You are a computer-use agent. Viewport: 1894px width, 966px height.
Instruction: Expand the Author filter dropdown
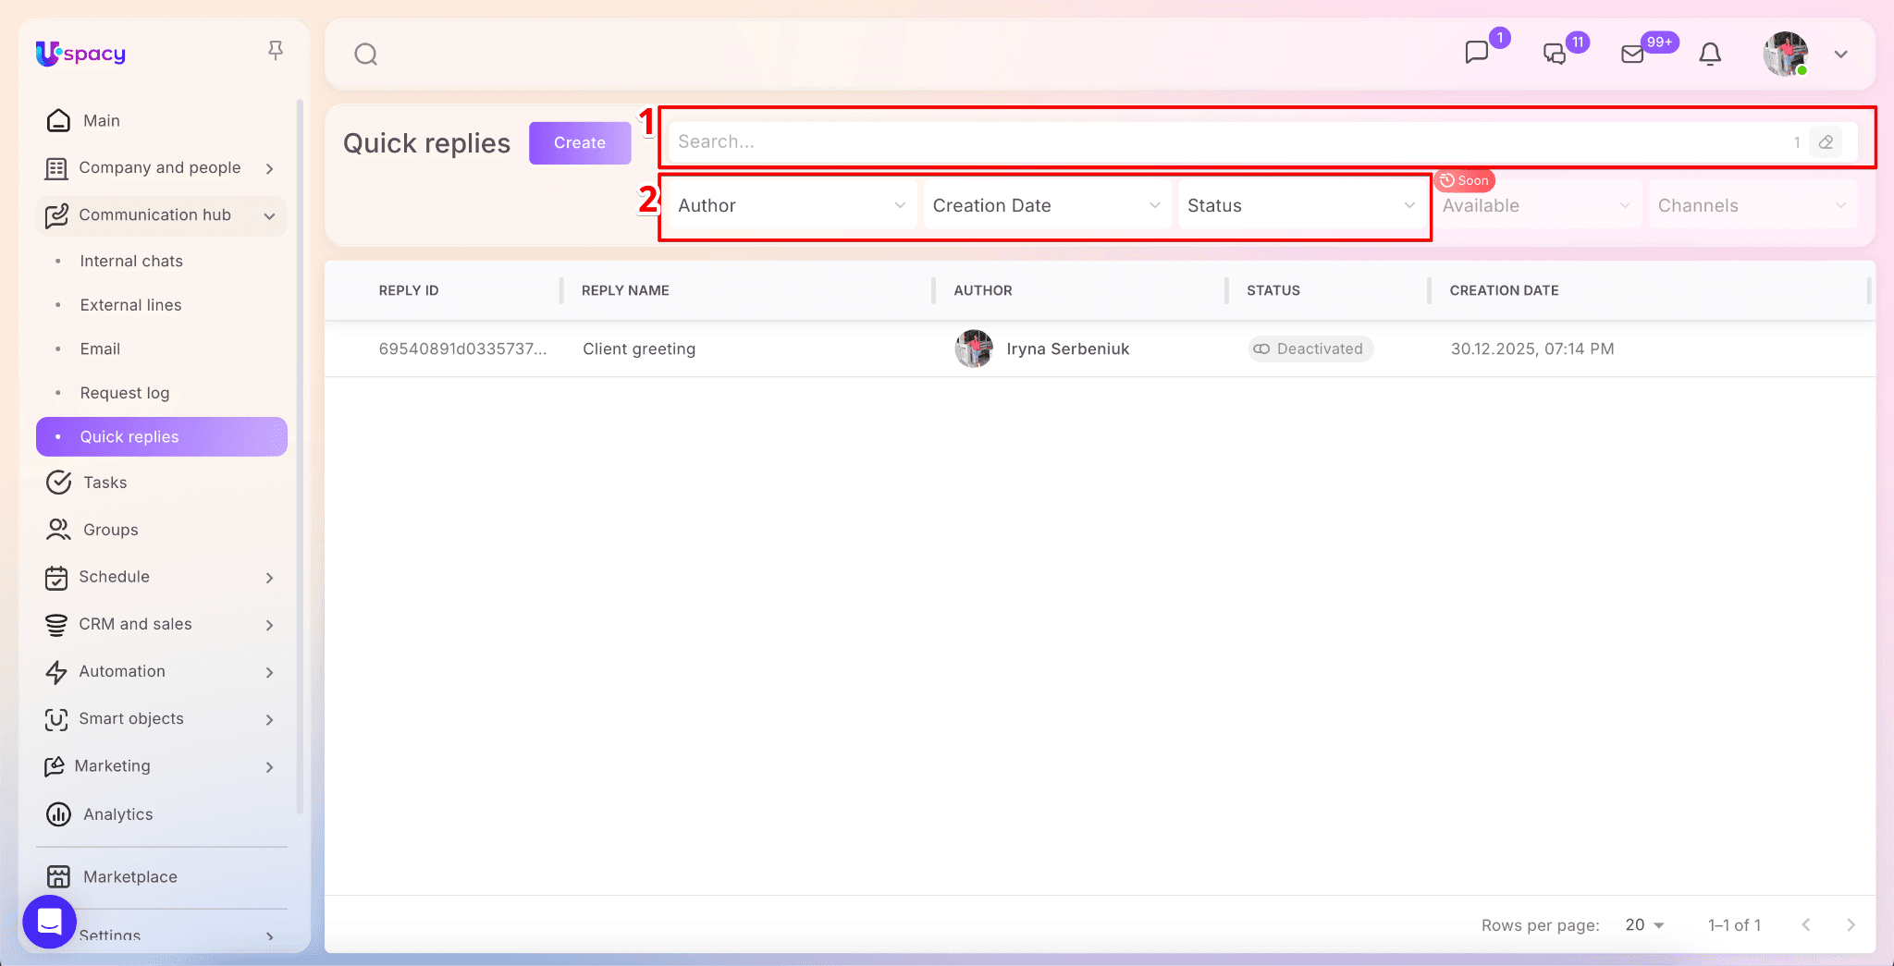point(791,205)
